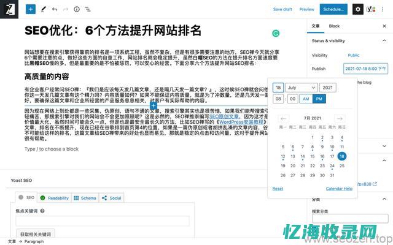The image size is (393, 245).
Task: Open the Yoast SEO toolbar icon
Action: 371,9
